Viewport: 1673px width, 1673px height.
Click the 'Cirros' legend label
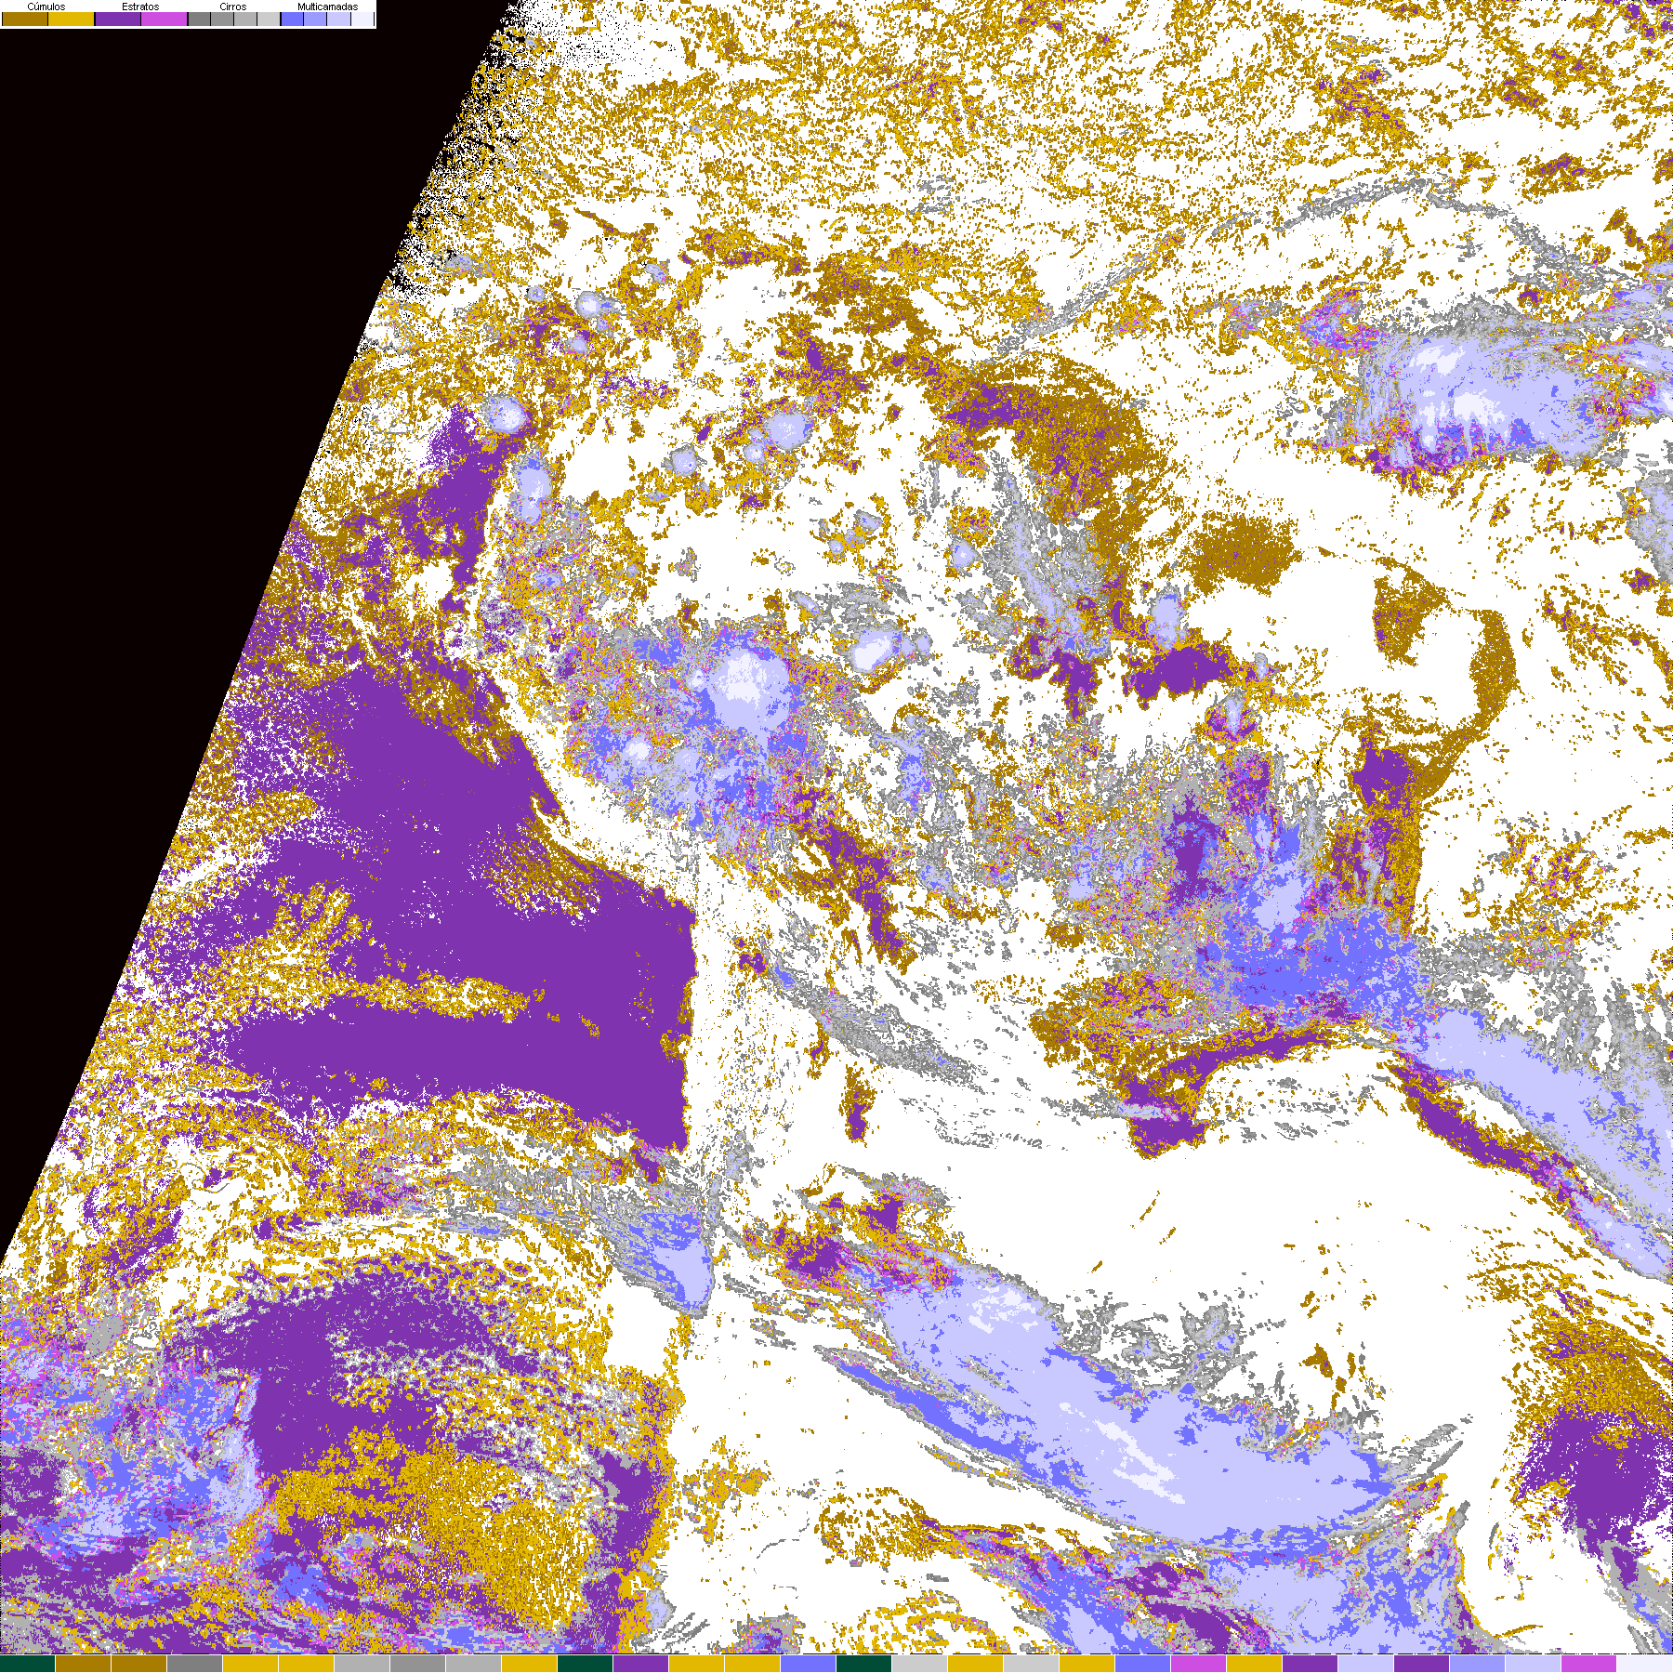233,7
